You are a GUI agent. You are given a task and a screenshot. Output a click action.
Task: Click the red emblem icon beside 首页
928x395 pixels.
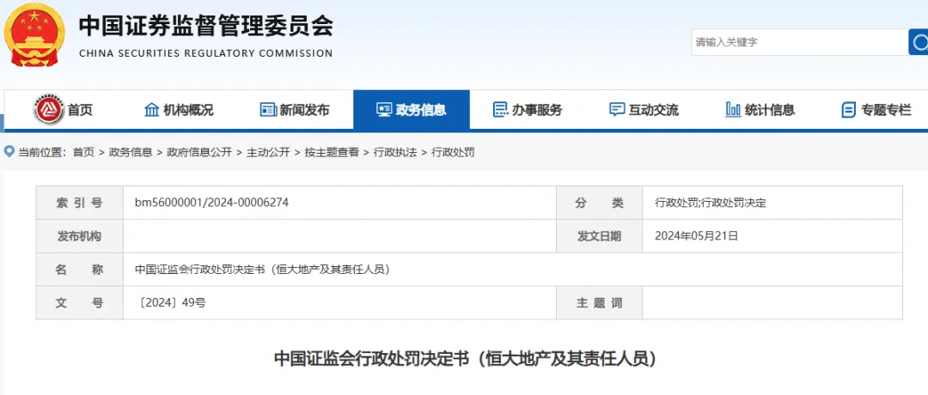[x=48, y=110]
